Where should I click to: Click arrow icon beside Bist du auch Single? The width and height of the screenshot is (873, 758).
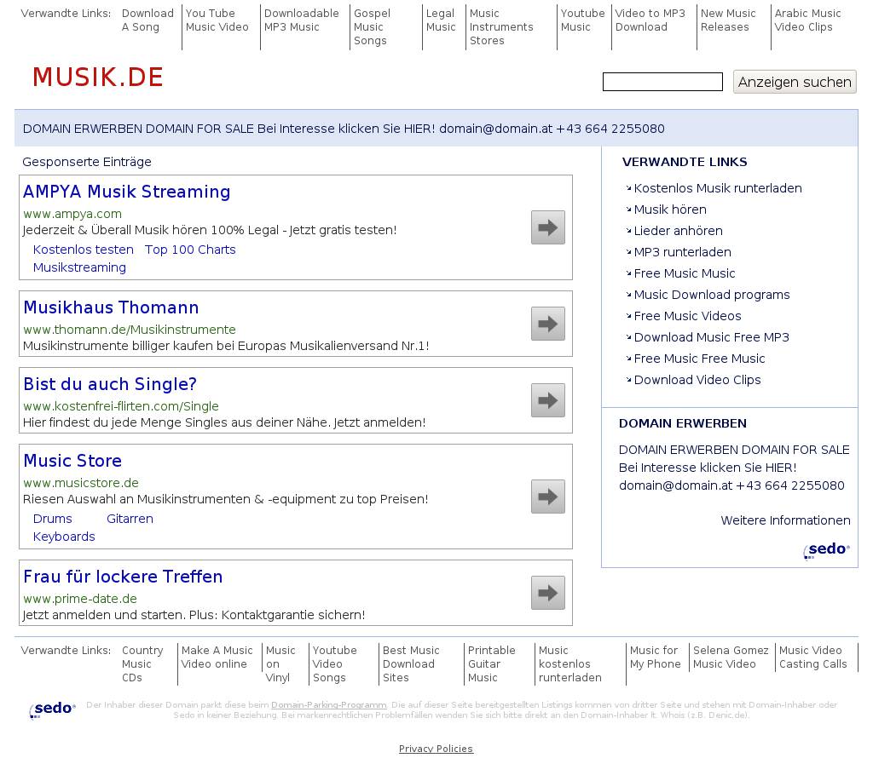point(547,400)
